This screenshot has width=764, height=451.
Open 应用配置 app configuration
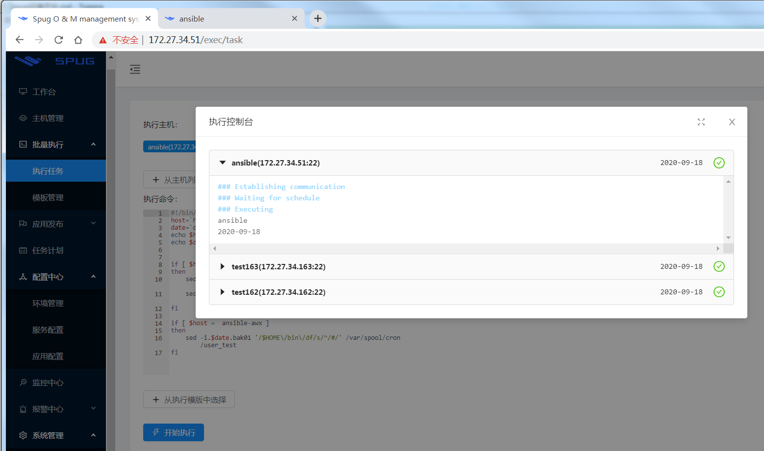(56, 356)
